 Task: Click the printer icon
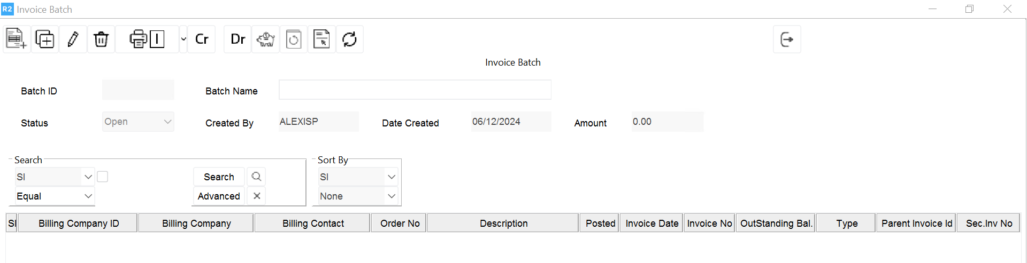pos(138,39)
